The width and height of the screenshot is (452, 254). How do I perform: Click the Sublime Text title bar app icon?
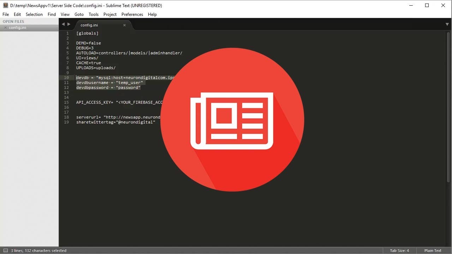(5, 5)
